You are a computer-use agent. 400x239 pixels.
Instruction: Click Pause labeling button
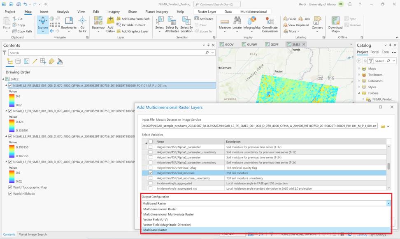[290, 19]
